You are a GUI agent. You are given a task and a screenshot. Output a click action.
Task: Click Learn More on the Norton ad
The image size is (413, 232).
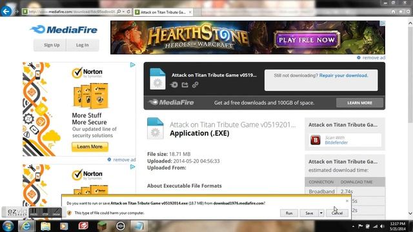[90, 147]
